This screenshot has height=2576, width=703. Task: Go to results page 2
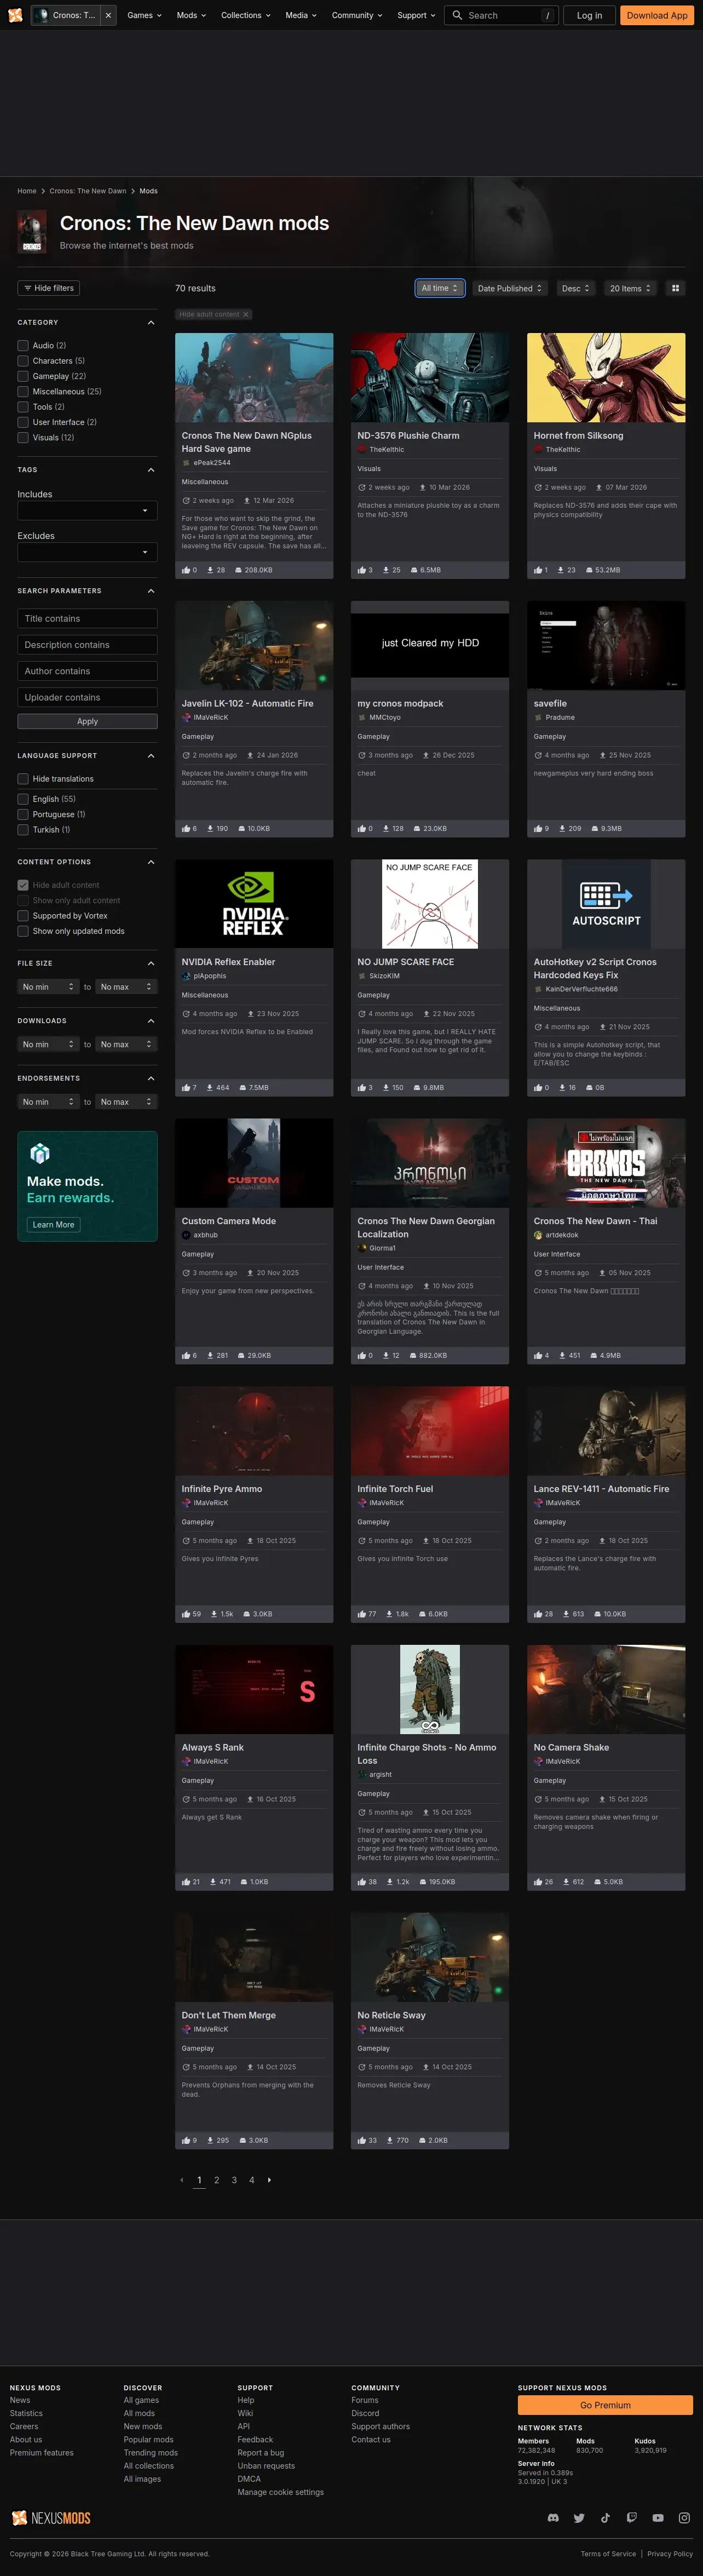pyautogui.click(x=216, y=2180)
